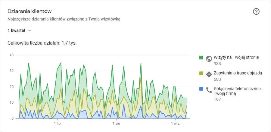271x132 pixels.
Task: Click the green legend color square
Action: (x=201, y=58)
